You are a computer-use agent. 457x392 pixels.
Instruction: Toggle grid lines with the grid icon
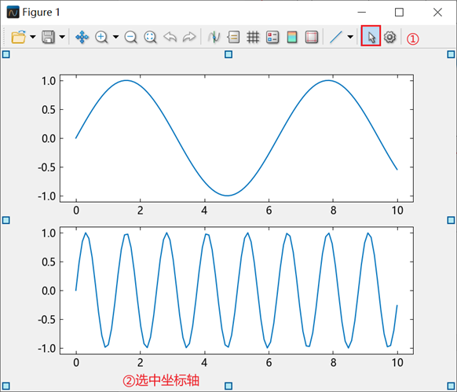click(253, 38)
